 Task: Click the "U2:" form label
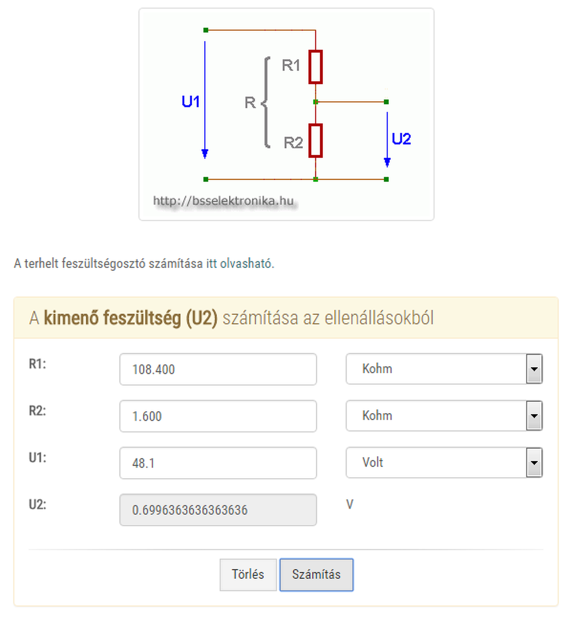tap(38, 505)
